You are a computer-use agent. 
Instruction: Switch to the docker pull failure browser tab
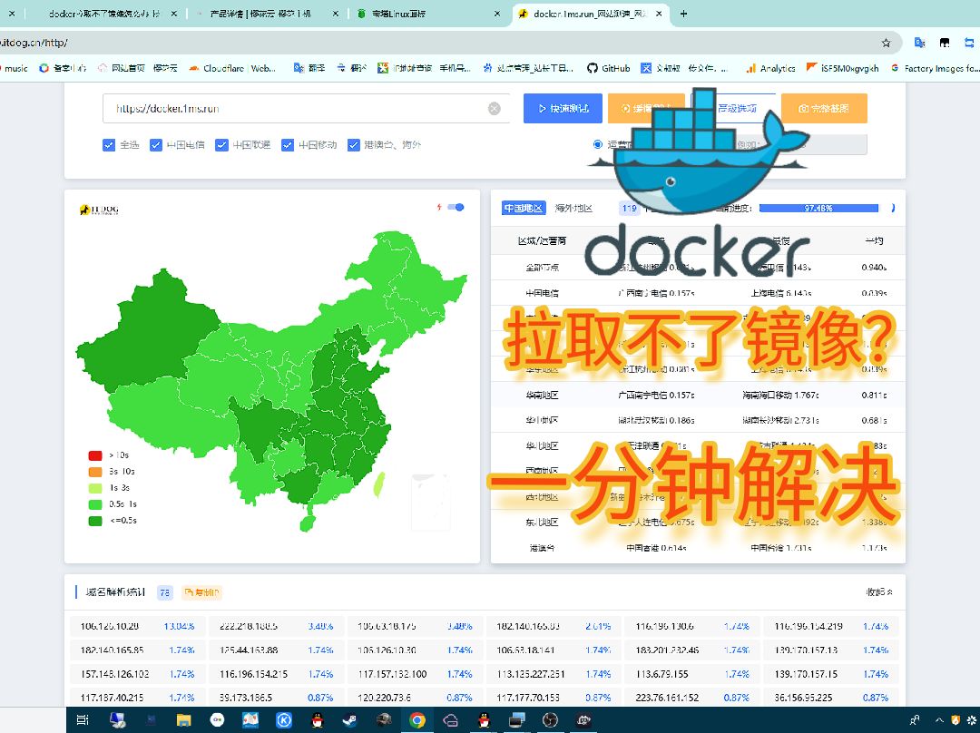pyautogui.click(x=103, y=14)
